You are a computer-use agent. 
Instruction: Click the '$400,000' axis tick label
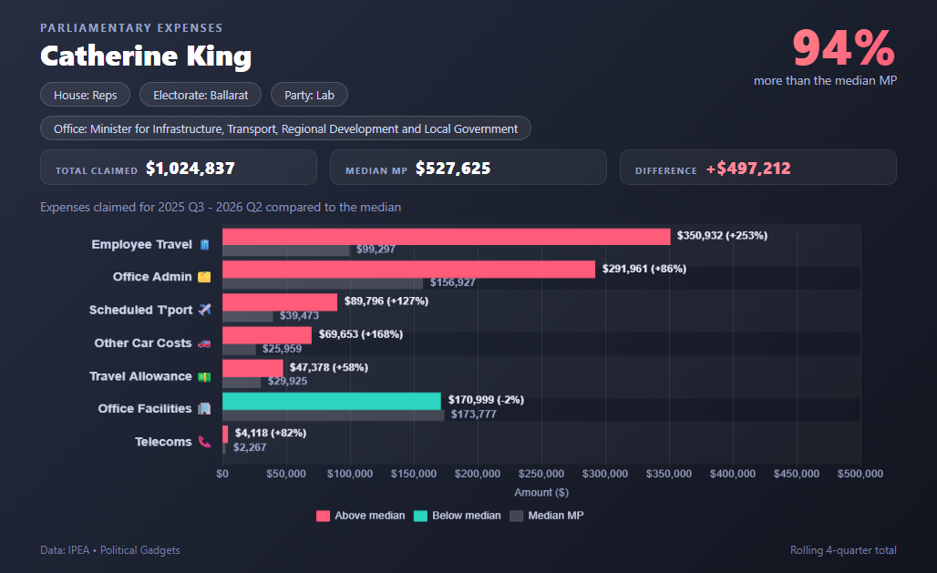(x=733, y=474)
